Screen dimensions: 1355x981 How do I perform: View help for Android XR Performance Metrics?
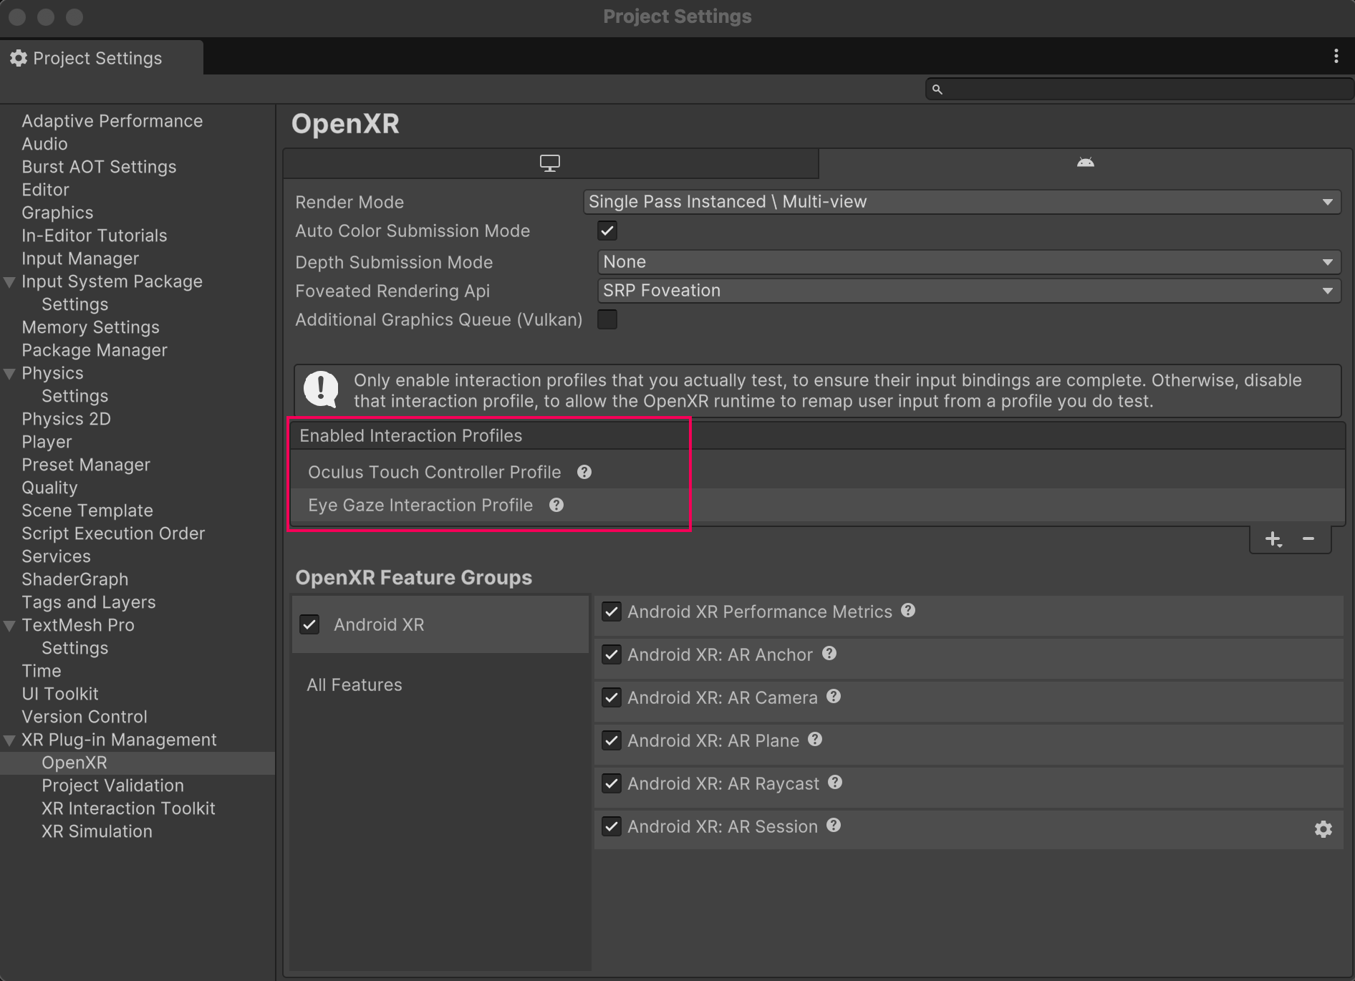pos(907,611)
